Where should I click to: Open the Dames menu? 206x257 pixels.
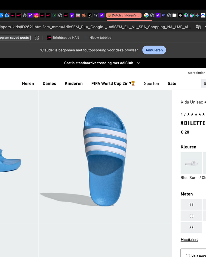[49, 83]
